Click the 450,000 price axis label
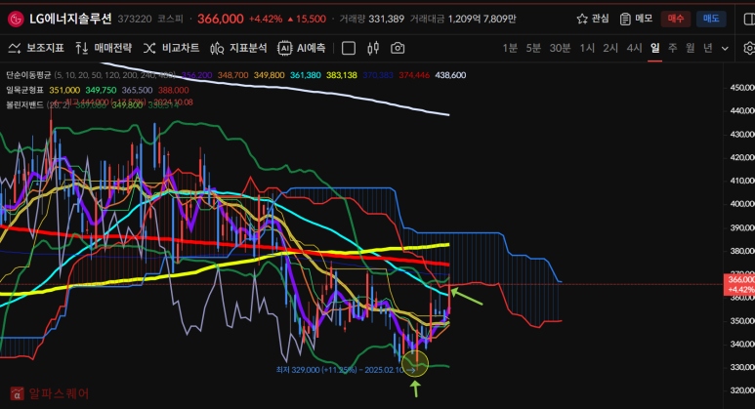Image resolution: width=755 pixels, height=409 pixels. 742,87
